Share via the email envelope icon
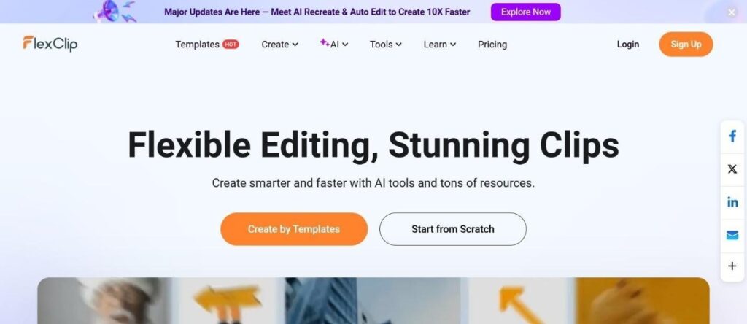The image size is (747, 324). (732, 235)
